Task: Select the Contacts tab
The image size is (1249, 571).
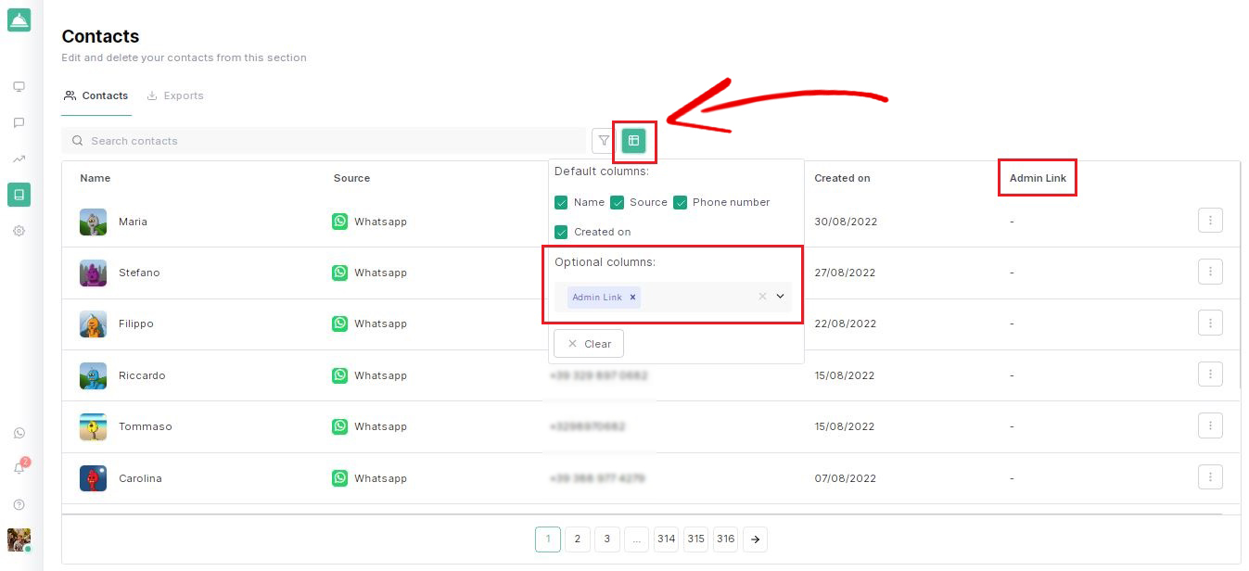Action: (x=96, y=95)
